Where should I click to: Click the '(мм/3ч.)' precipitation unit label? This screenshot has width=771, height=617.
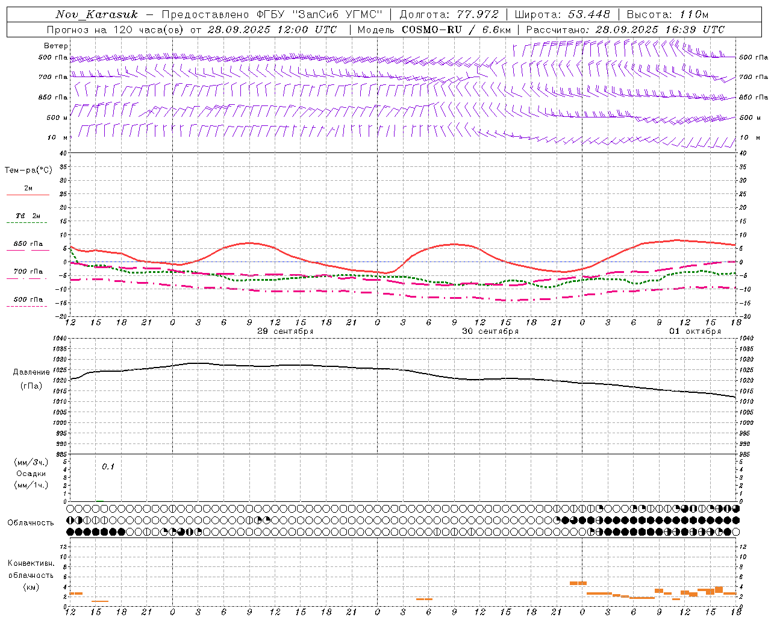pyautogui.click(x=31, y=462)
